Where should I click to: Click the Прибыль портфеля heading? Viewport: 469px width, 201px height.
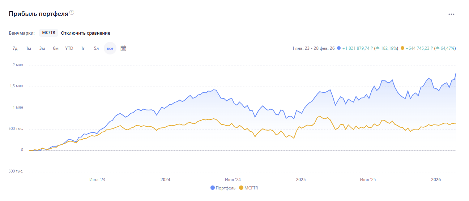tap(38, 14)
